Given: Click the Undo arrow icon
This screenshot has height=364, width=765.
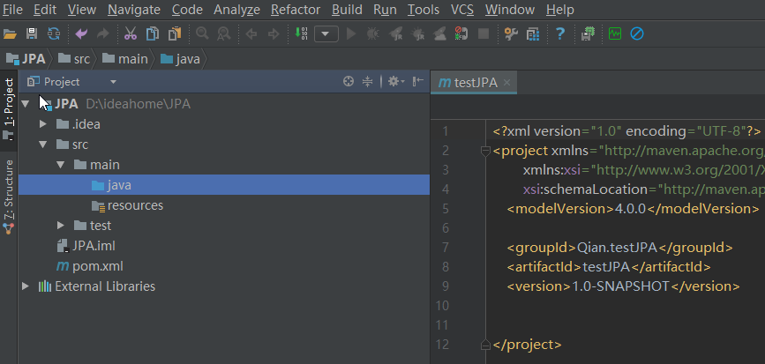Looking at the screenshot, I should 82,34.
